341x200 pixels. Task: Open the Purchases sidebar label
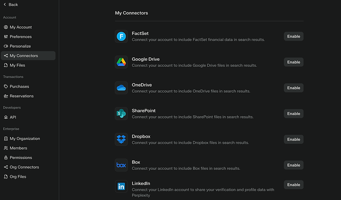pos(19,87)
